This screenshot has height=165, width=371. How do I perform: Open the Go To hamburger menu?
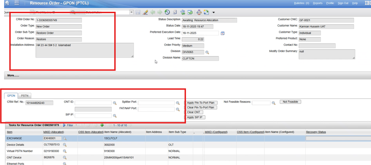(x=17, y=3)
